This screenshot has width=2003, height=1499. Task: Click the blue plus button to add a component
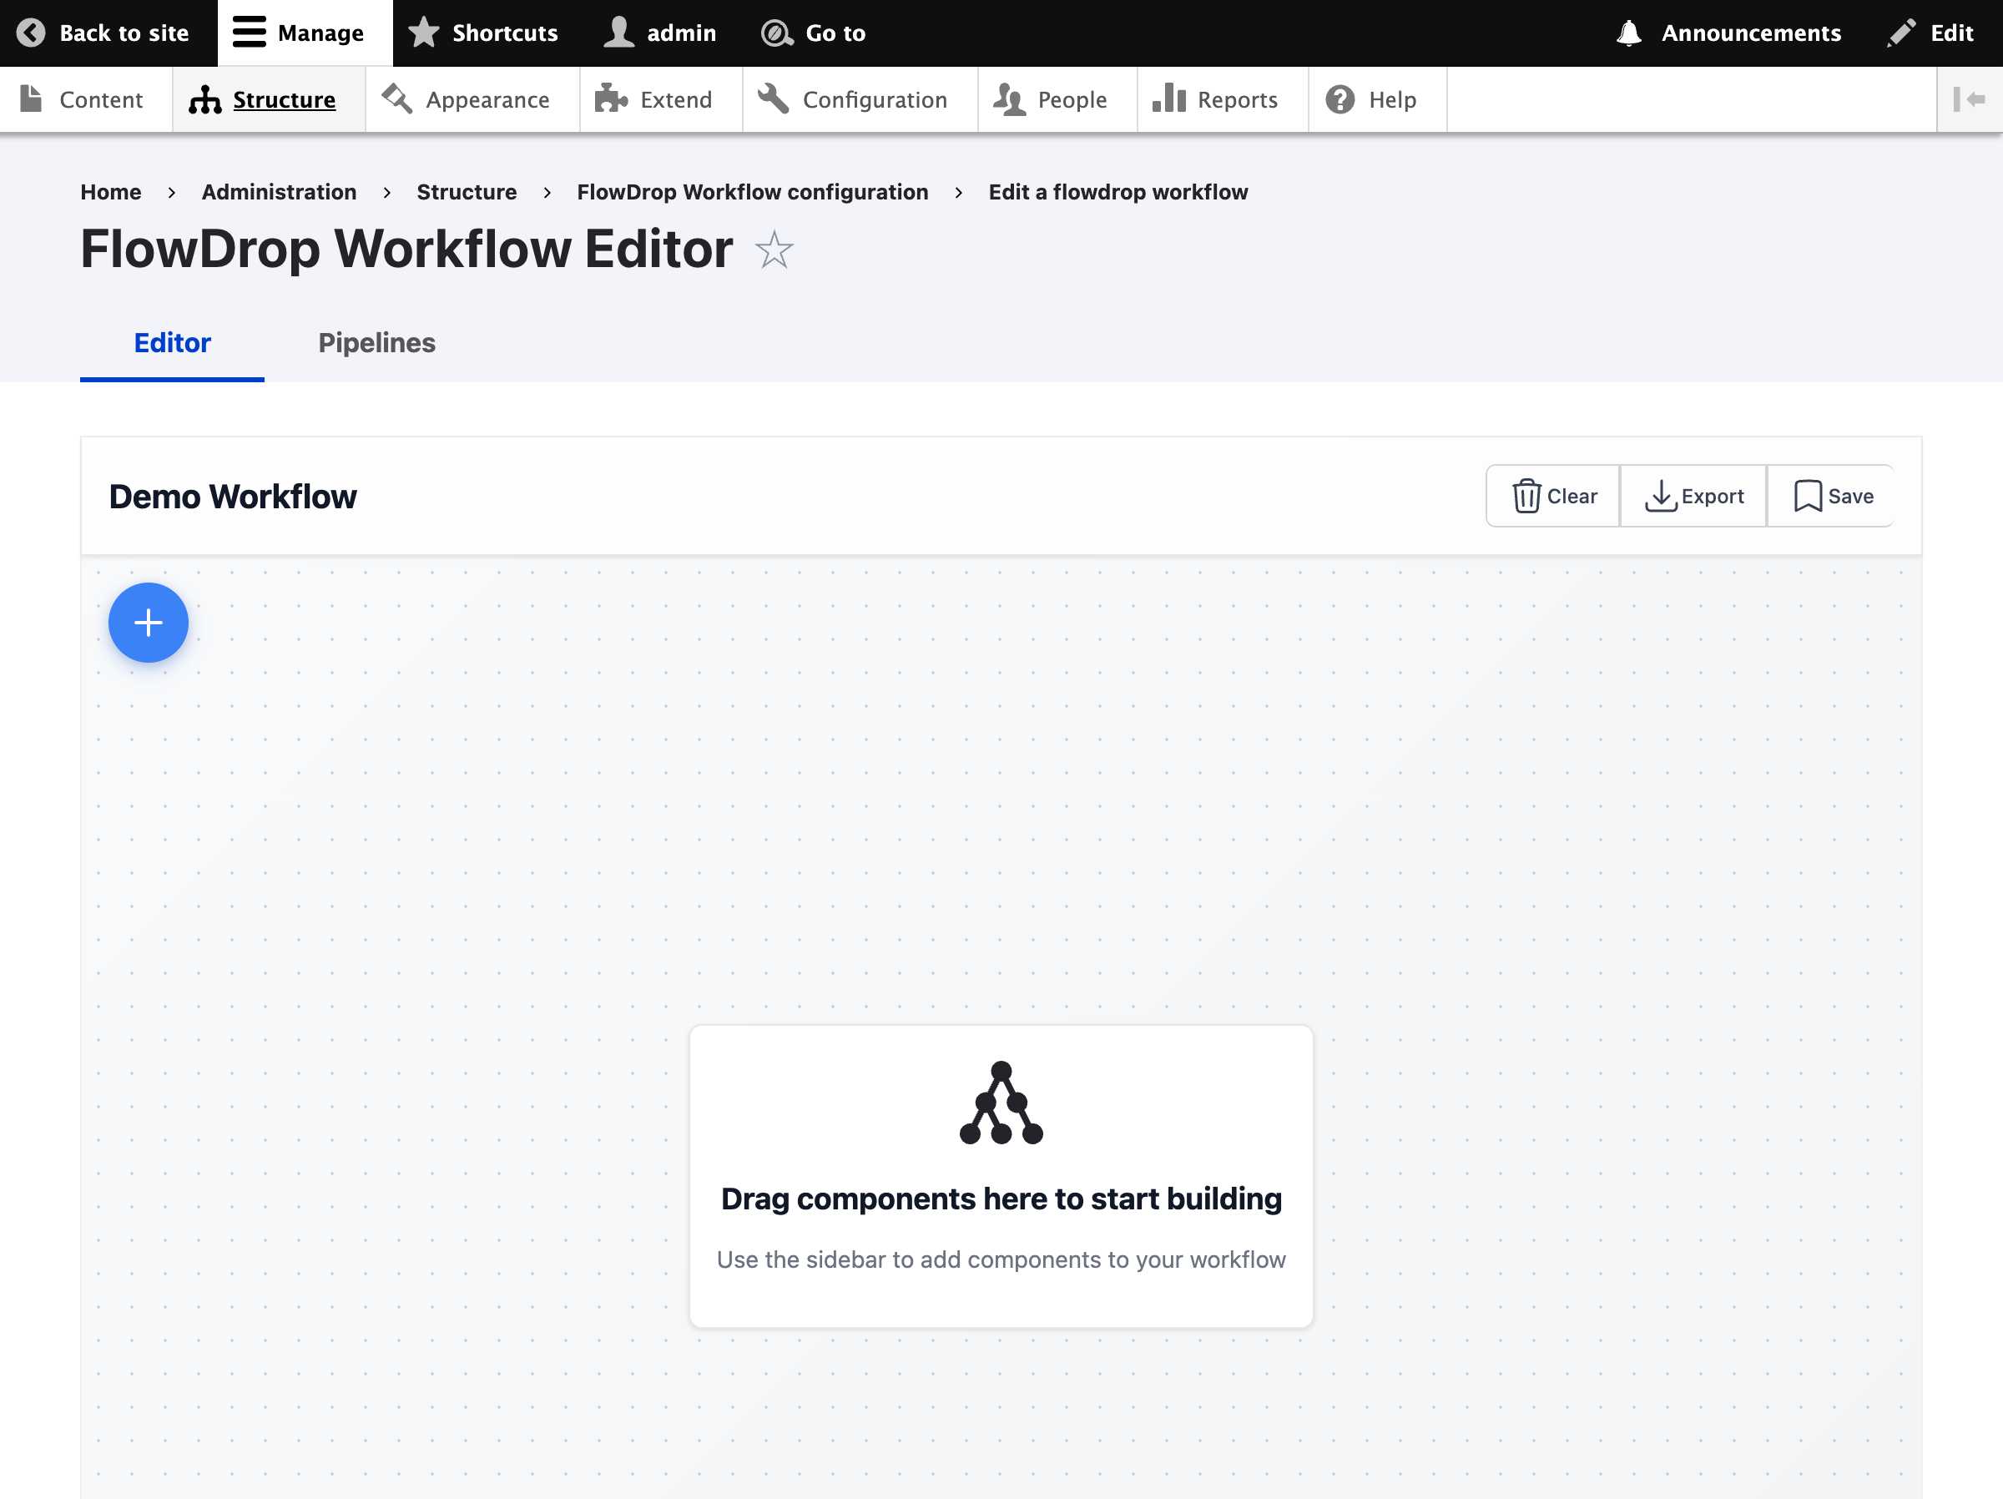148,623
